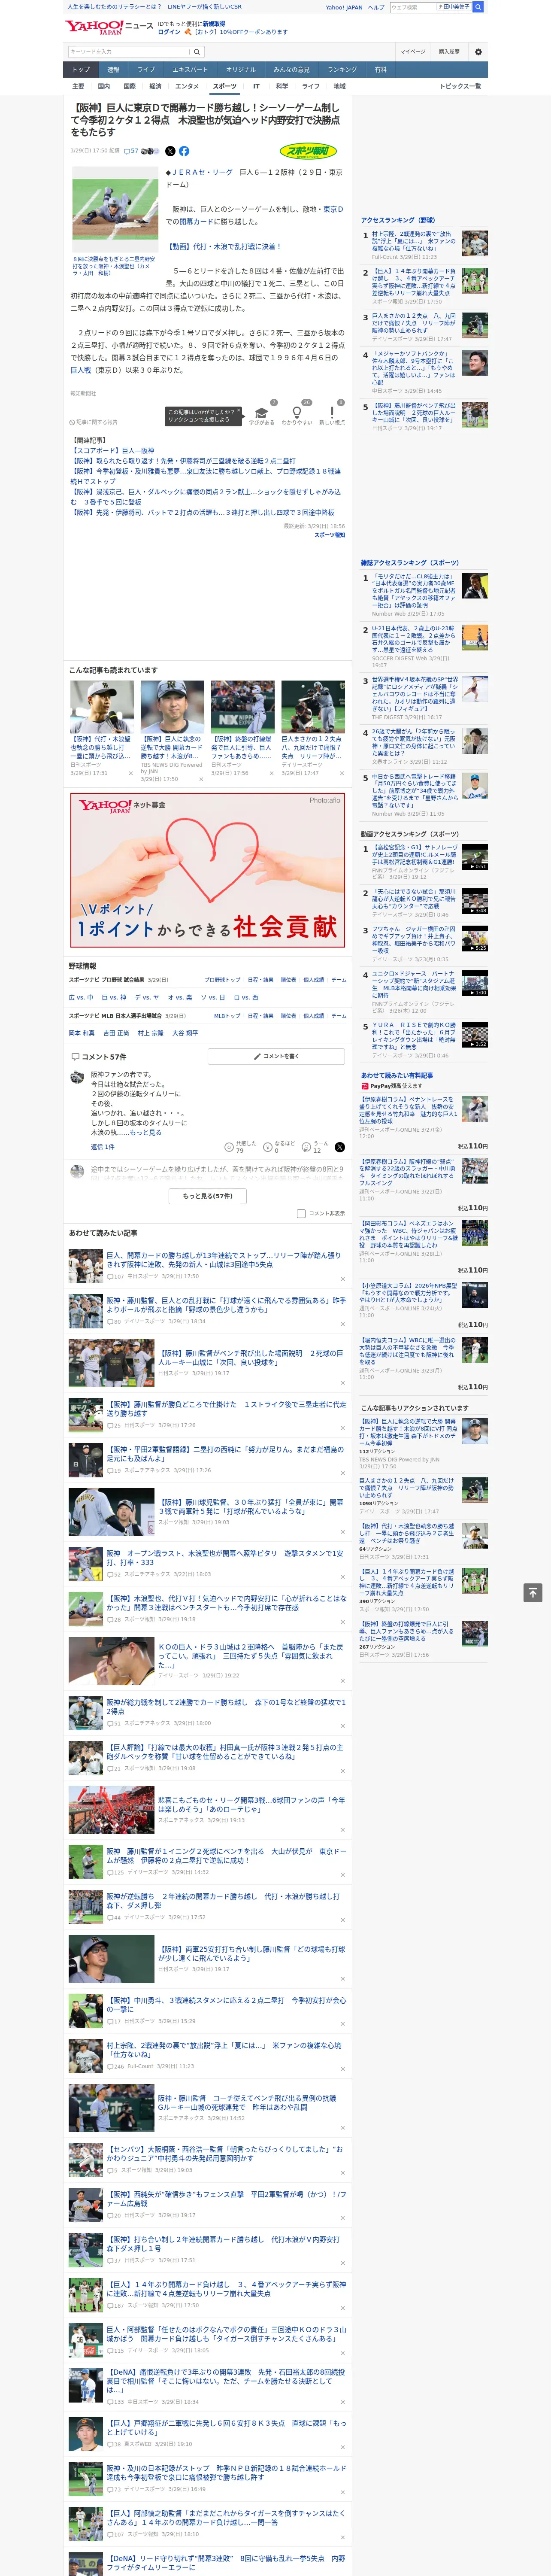Submit keyword search with magnifier icon
Screen dimensions: 551x2576
pos(198,52)
